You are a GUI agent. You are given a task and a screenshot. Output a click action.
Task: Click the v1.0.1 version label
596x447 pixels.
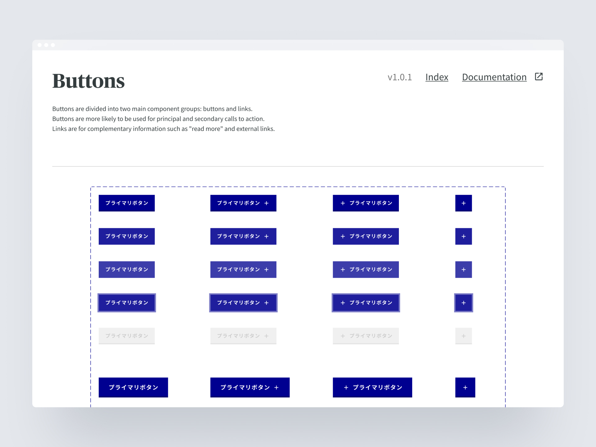[x=400, y=77]
